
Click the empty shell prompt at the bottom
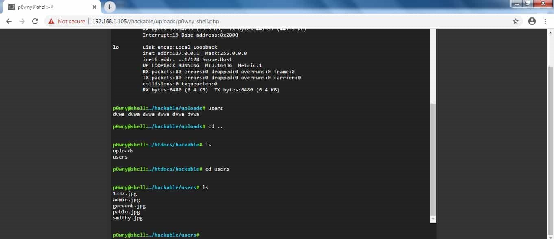[x=157, y=235]
